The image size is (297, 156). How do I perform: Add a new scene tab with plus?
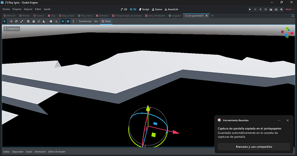212,16
